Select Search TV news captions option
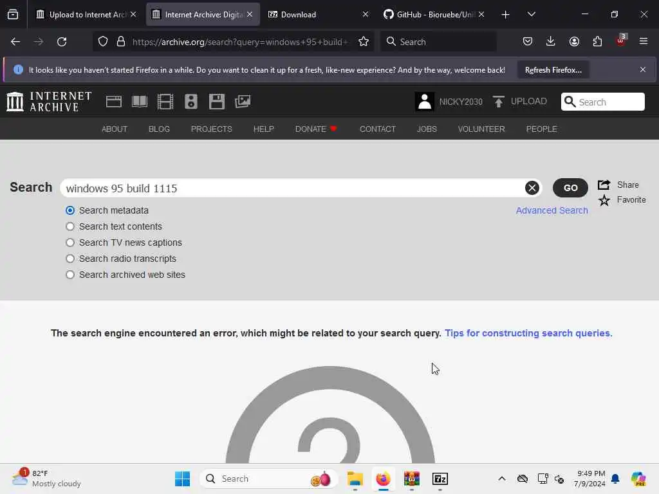 (x=70, y=242)
